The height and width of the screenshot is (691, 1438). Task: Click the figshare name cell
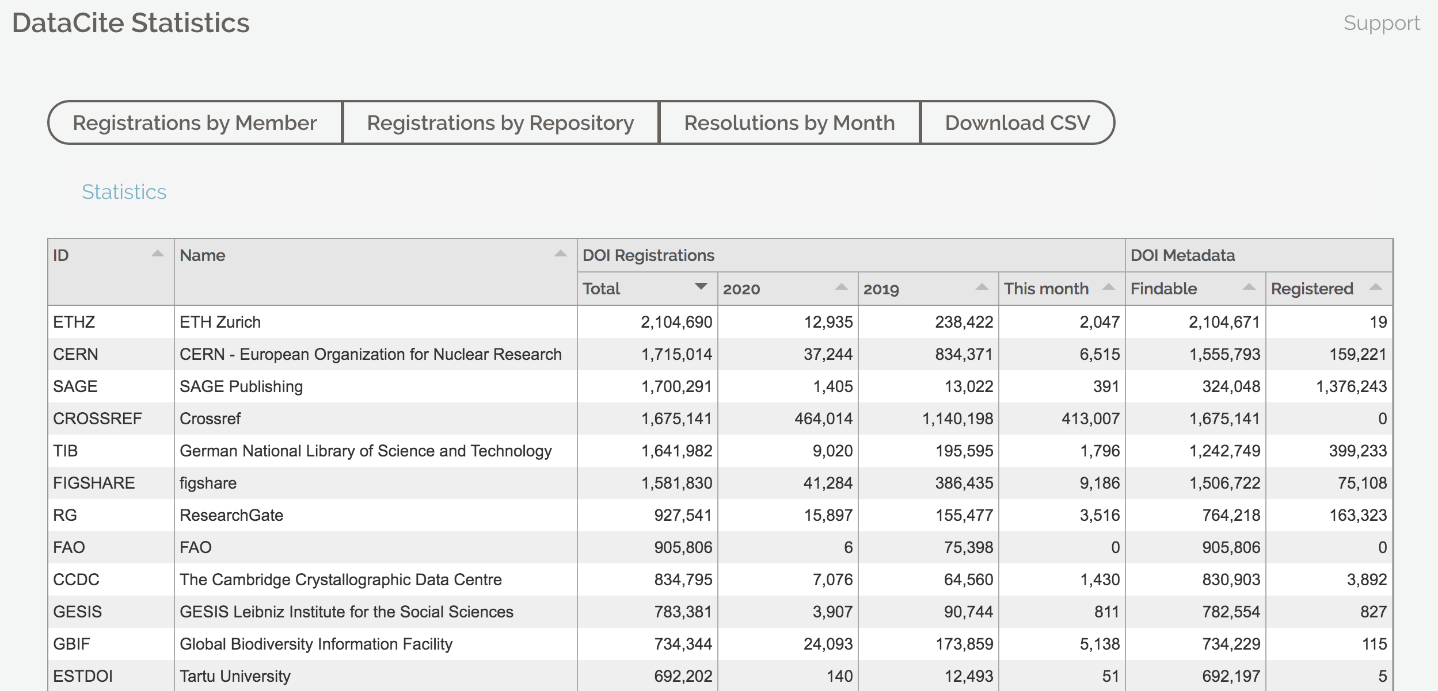click(x=376, y=483)
